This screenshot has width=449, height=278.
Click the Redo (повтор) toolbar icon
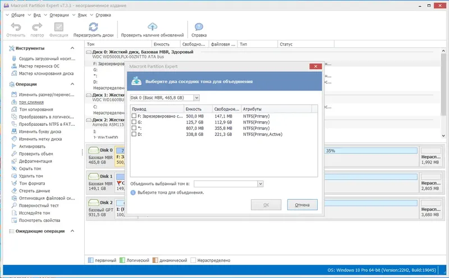(x=37, y=27)
